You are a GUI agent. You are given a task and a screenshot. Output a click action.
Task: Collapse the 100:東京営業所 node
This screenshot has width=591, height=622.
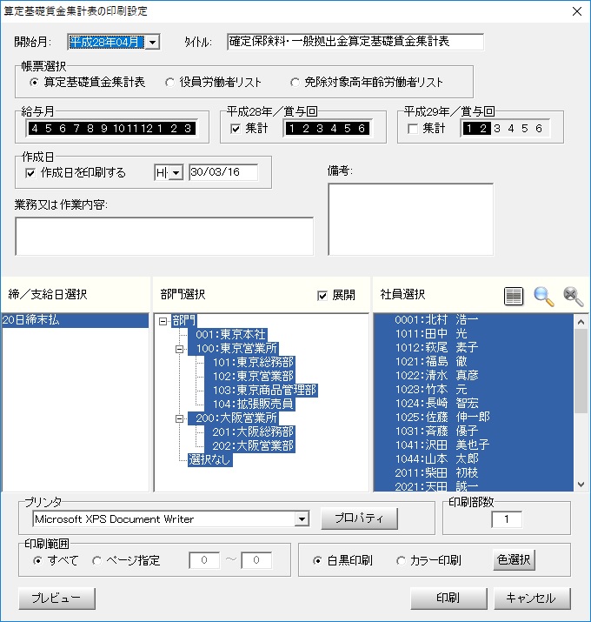(x=180, y=349)
